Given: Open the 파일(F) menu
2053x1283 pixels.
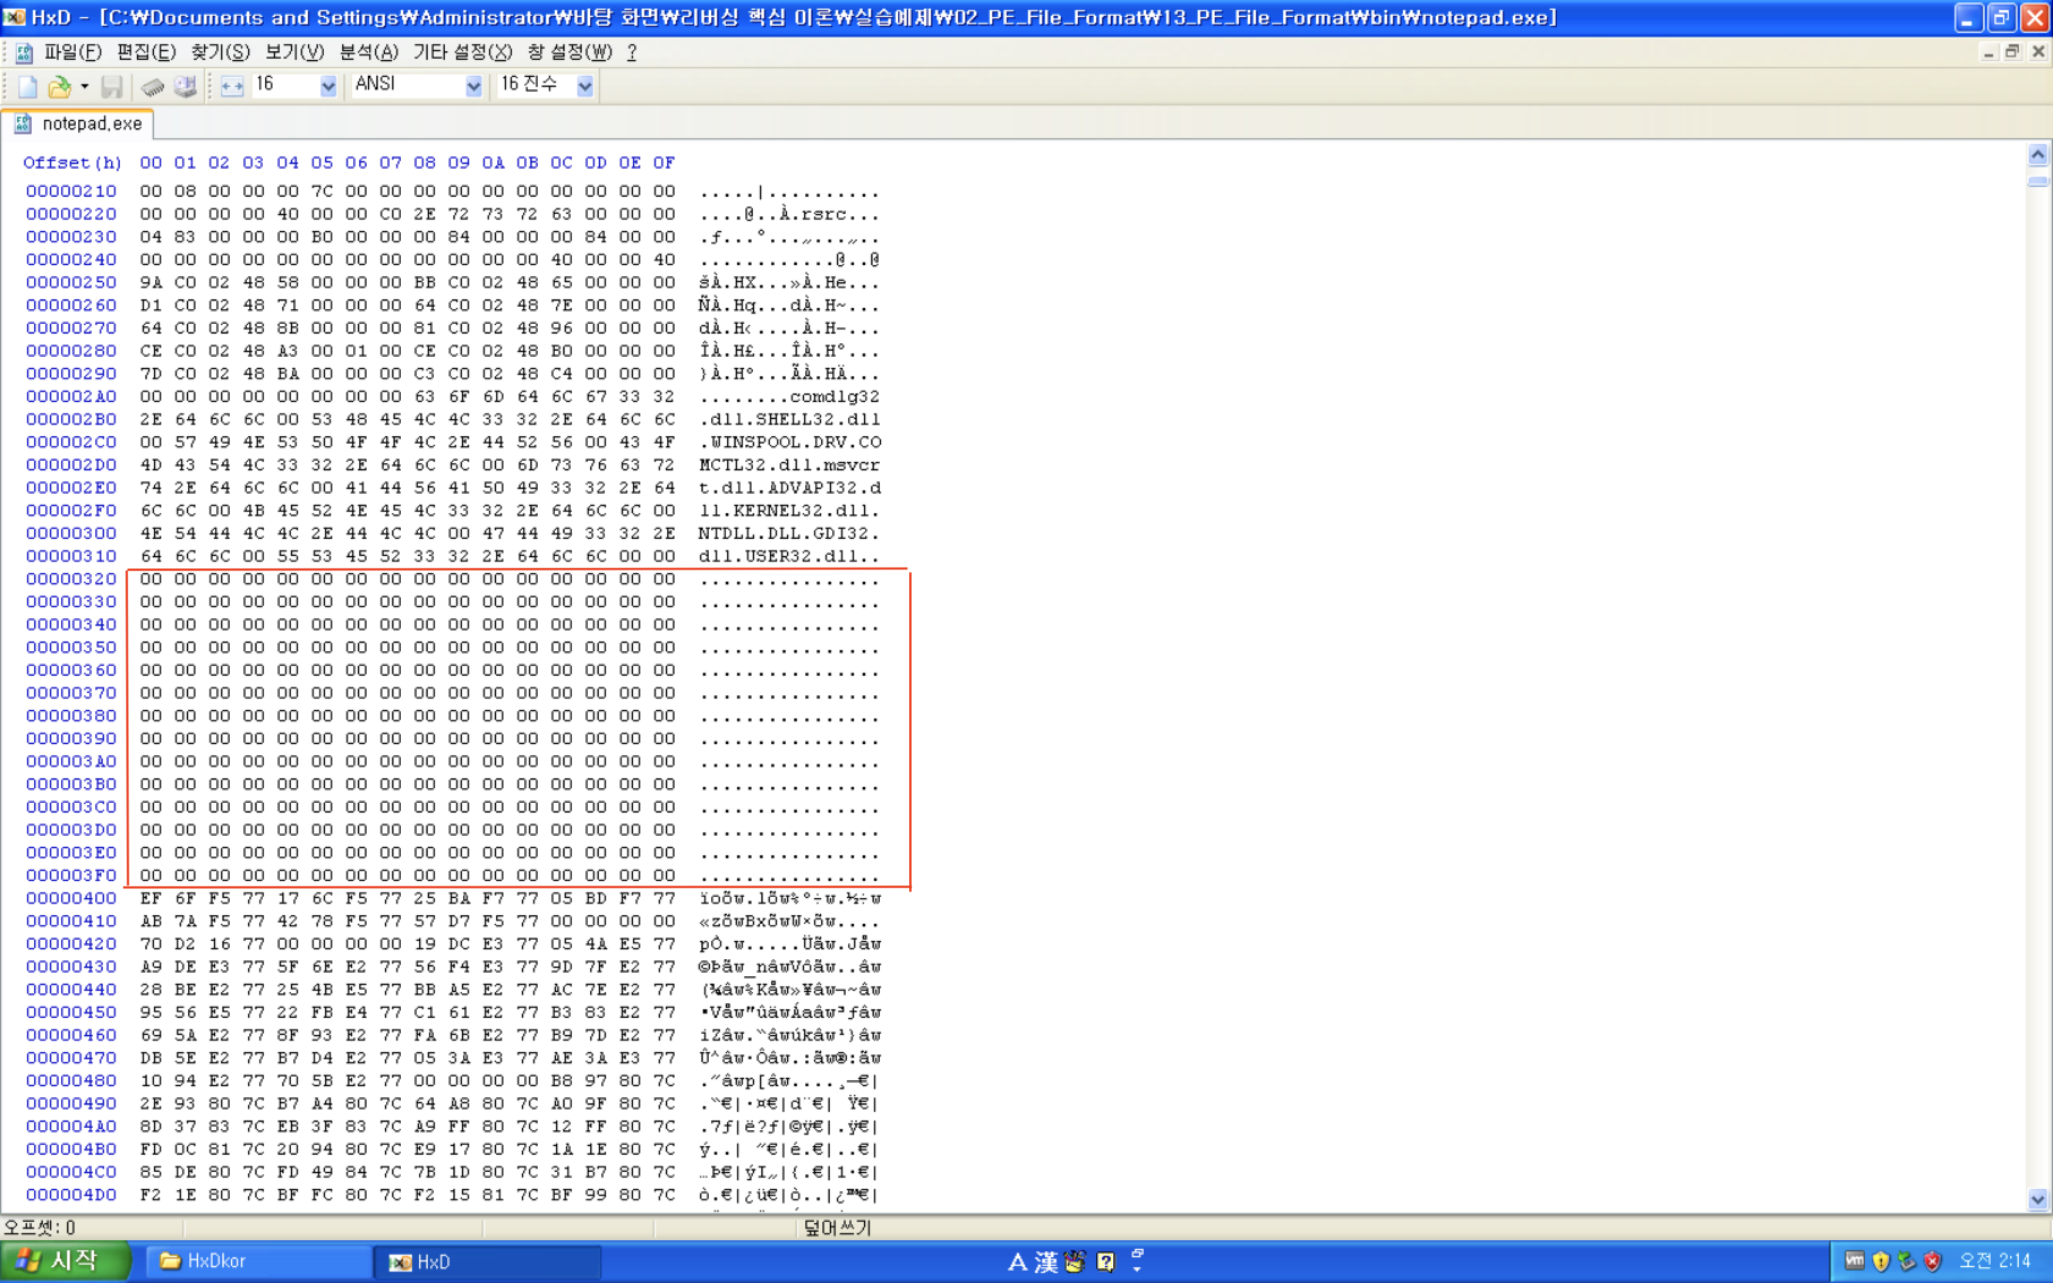Looking at the screenshot, I should (x=72, y=53).
